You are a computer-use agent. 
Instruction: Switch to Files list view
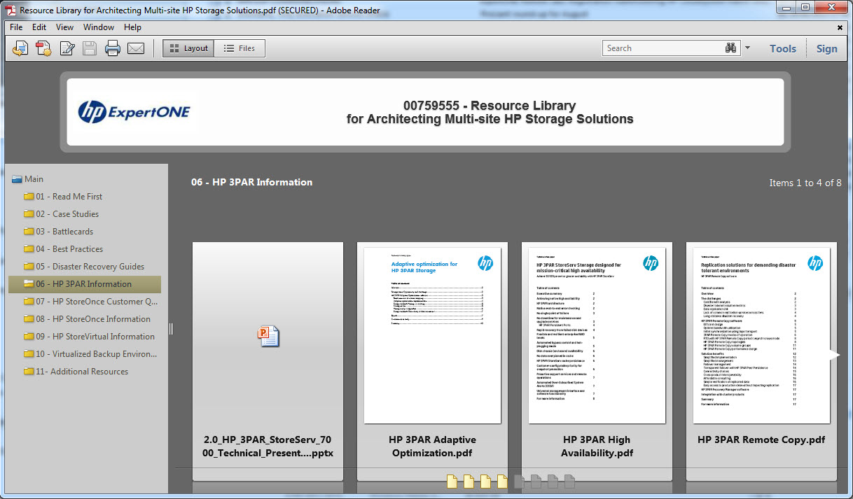pyautogui.click(x=240, y=48)
